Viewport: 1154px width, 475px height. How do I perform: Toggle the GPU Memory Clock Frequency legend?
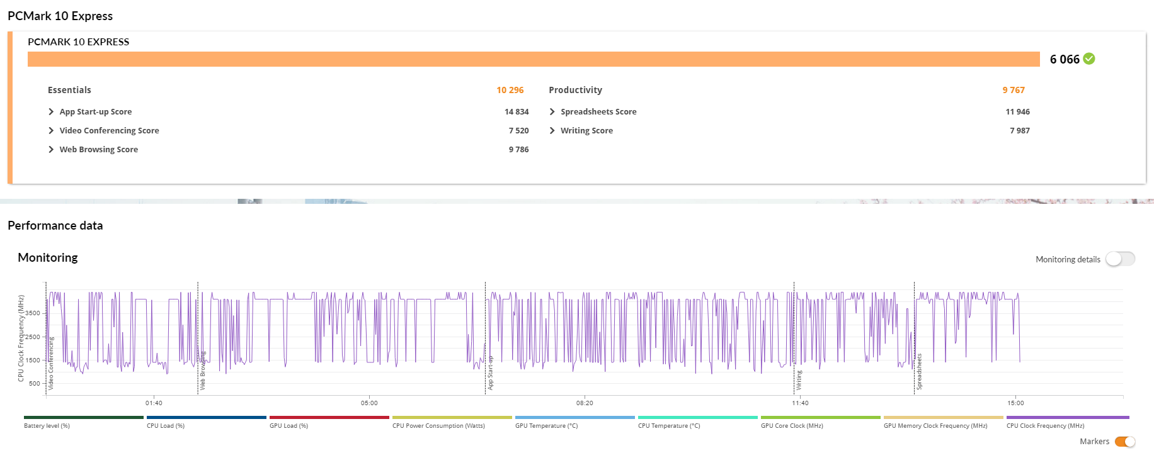tap(943, 422)
